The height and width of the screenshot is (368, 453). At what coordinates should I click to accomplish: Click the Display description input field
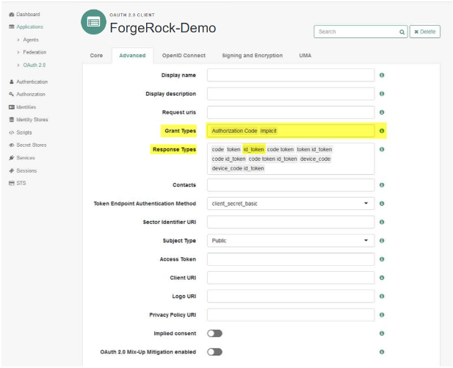point(291,94)
